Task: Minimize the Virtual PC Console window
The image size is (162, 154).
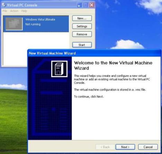Action: [x=79, y=5]
